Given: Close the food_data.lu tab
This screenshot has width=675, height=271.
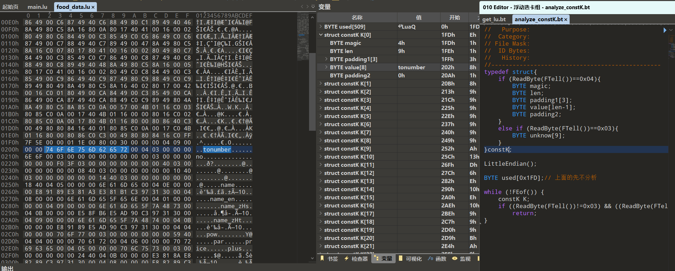Looking at the screenshot, I should click(x=93, y=7).
